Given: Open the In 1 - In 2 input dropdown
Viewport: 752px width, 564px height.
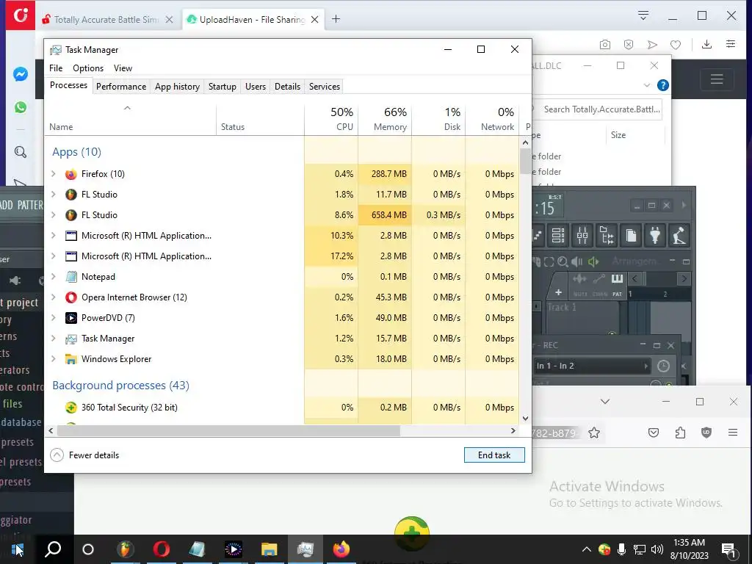Looking at the screenshot, I should point(593,366).
